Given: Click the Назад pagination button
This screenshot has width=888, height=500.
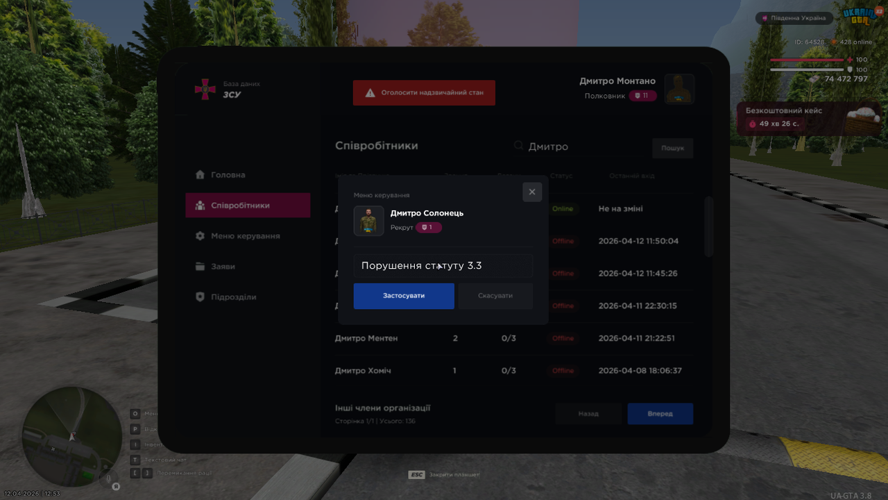Looking at the screenshot, I should (x=588, y=414).
